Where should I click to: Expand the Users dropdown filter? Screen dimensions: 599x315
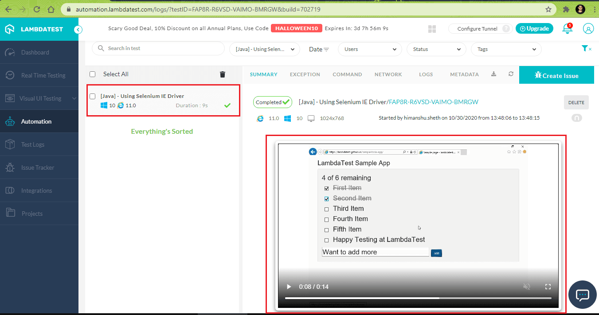pyautogui.click(x=370, y=49)
